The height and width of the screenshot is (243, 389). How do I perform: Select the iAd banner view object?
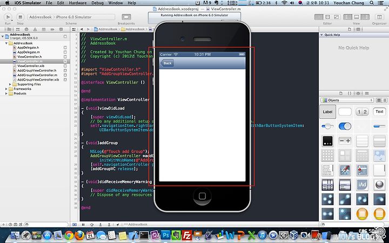pos(362,185)
